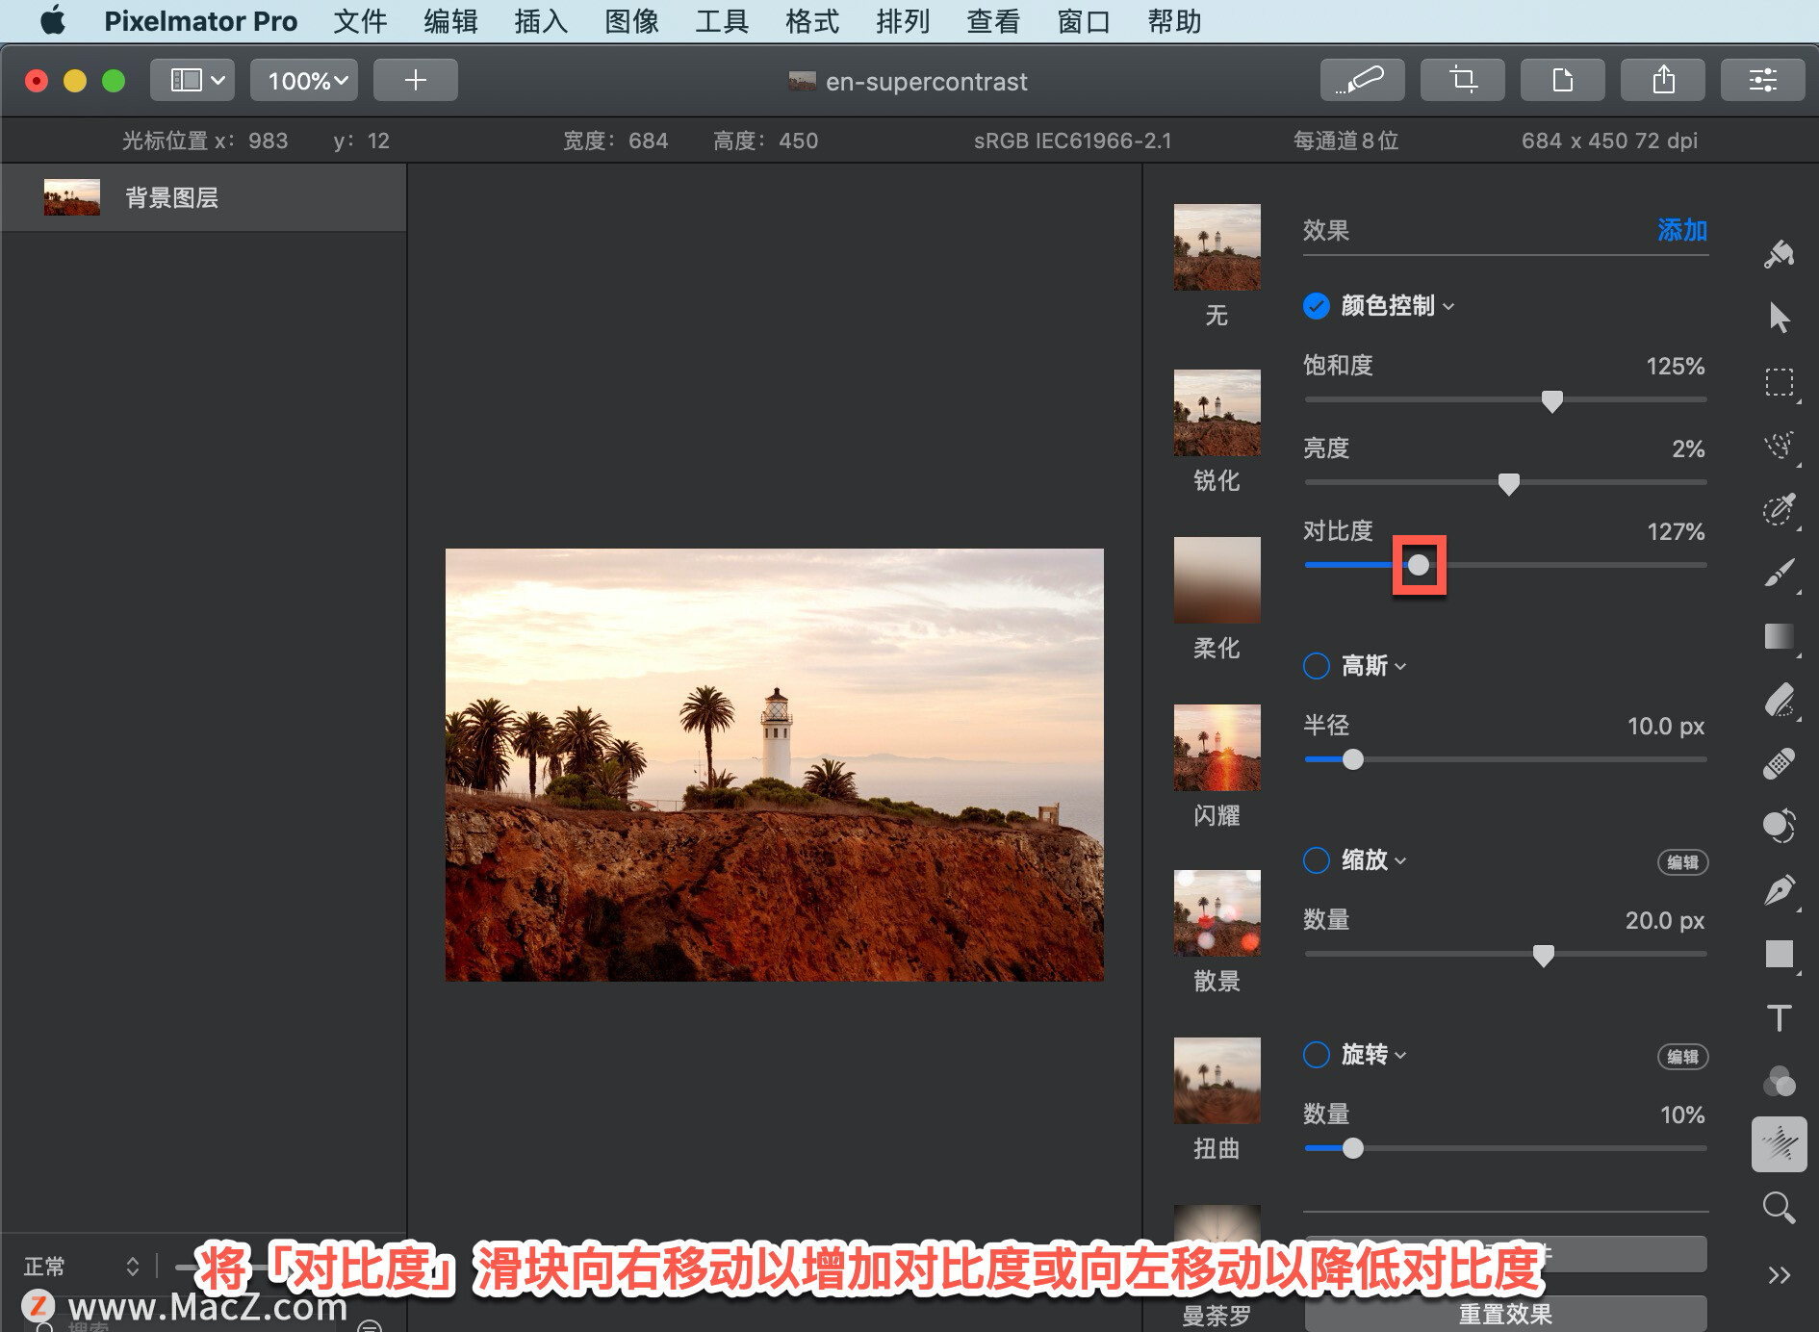Screen dimensions: 1819x1332
Task: Select the 散景 effect preset thumbnail
Action: click(x=1217, y=913)
